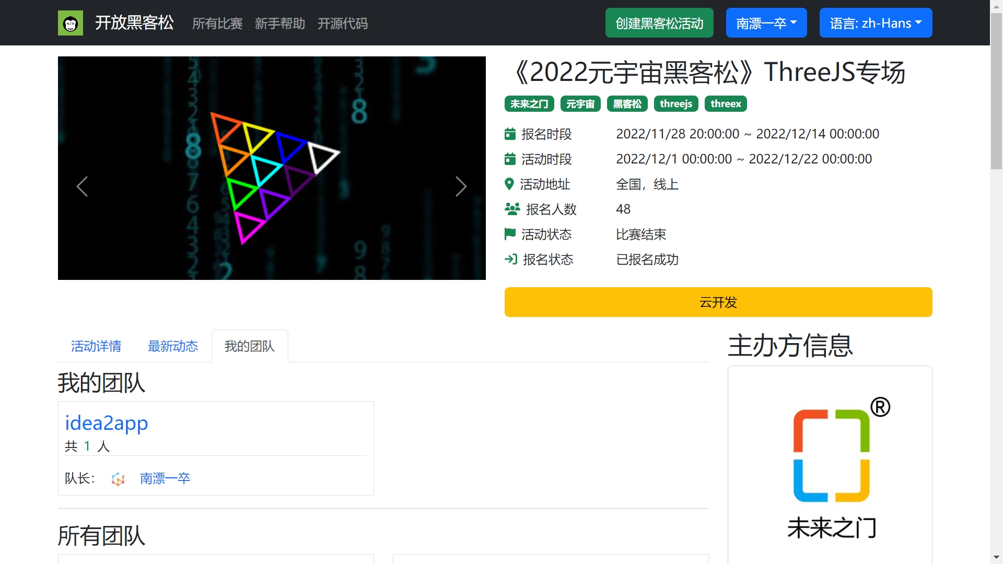Click the threex tag badge
The height and width of the screenshot is (564, 1003).
pyautogui.click(x=726, y=104)
